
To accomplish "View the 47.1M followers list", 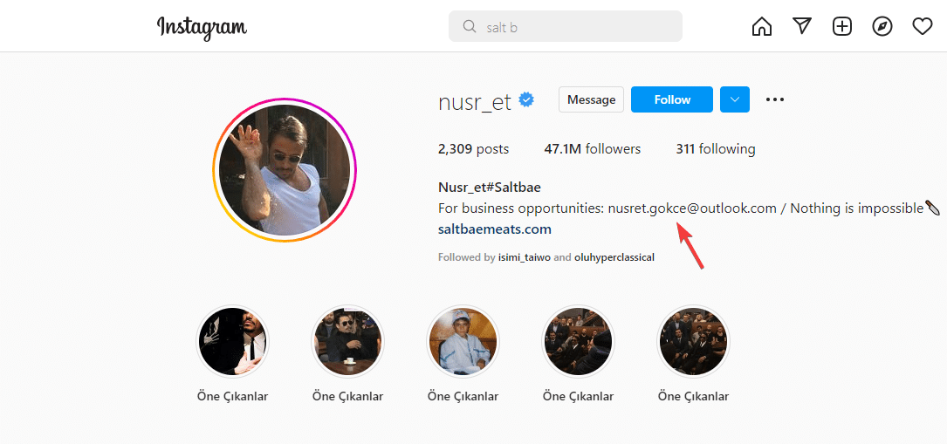I will tap(592, 149).
